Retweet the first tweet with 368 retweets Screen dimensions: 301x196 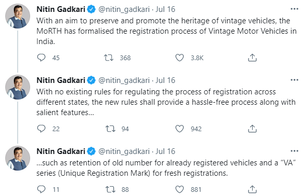pyautogui.click(x=109, y=58)
